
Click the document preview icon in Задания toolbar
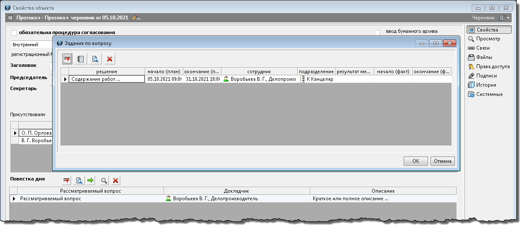point(95,59)
